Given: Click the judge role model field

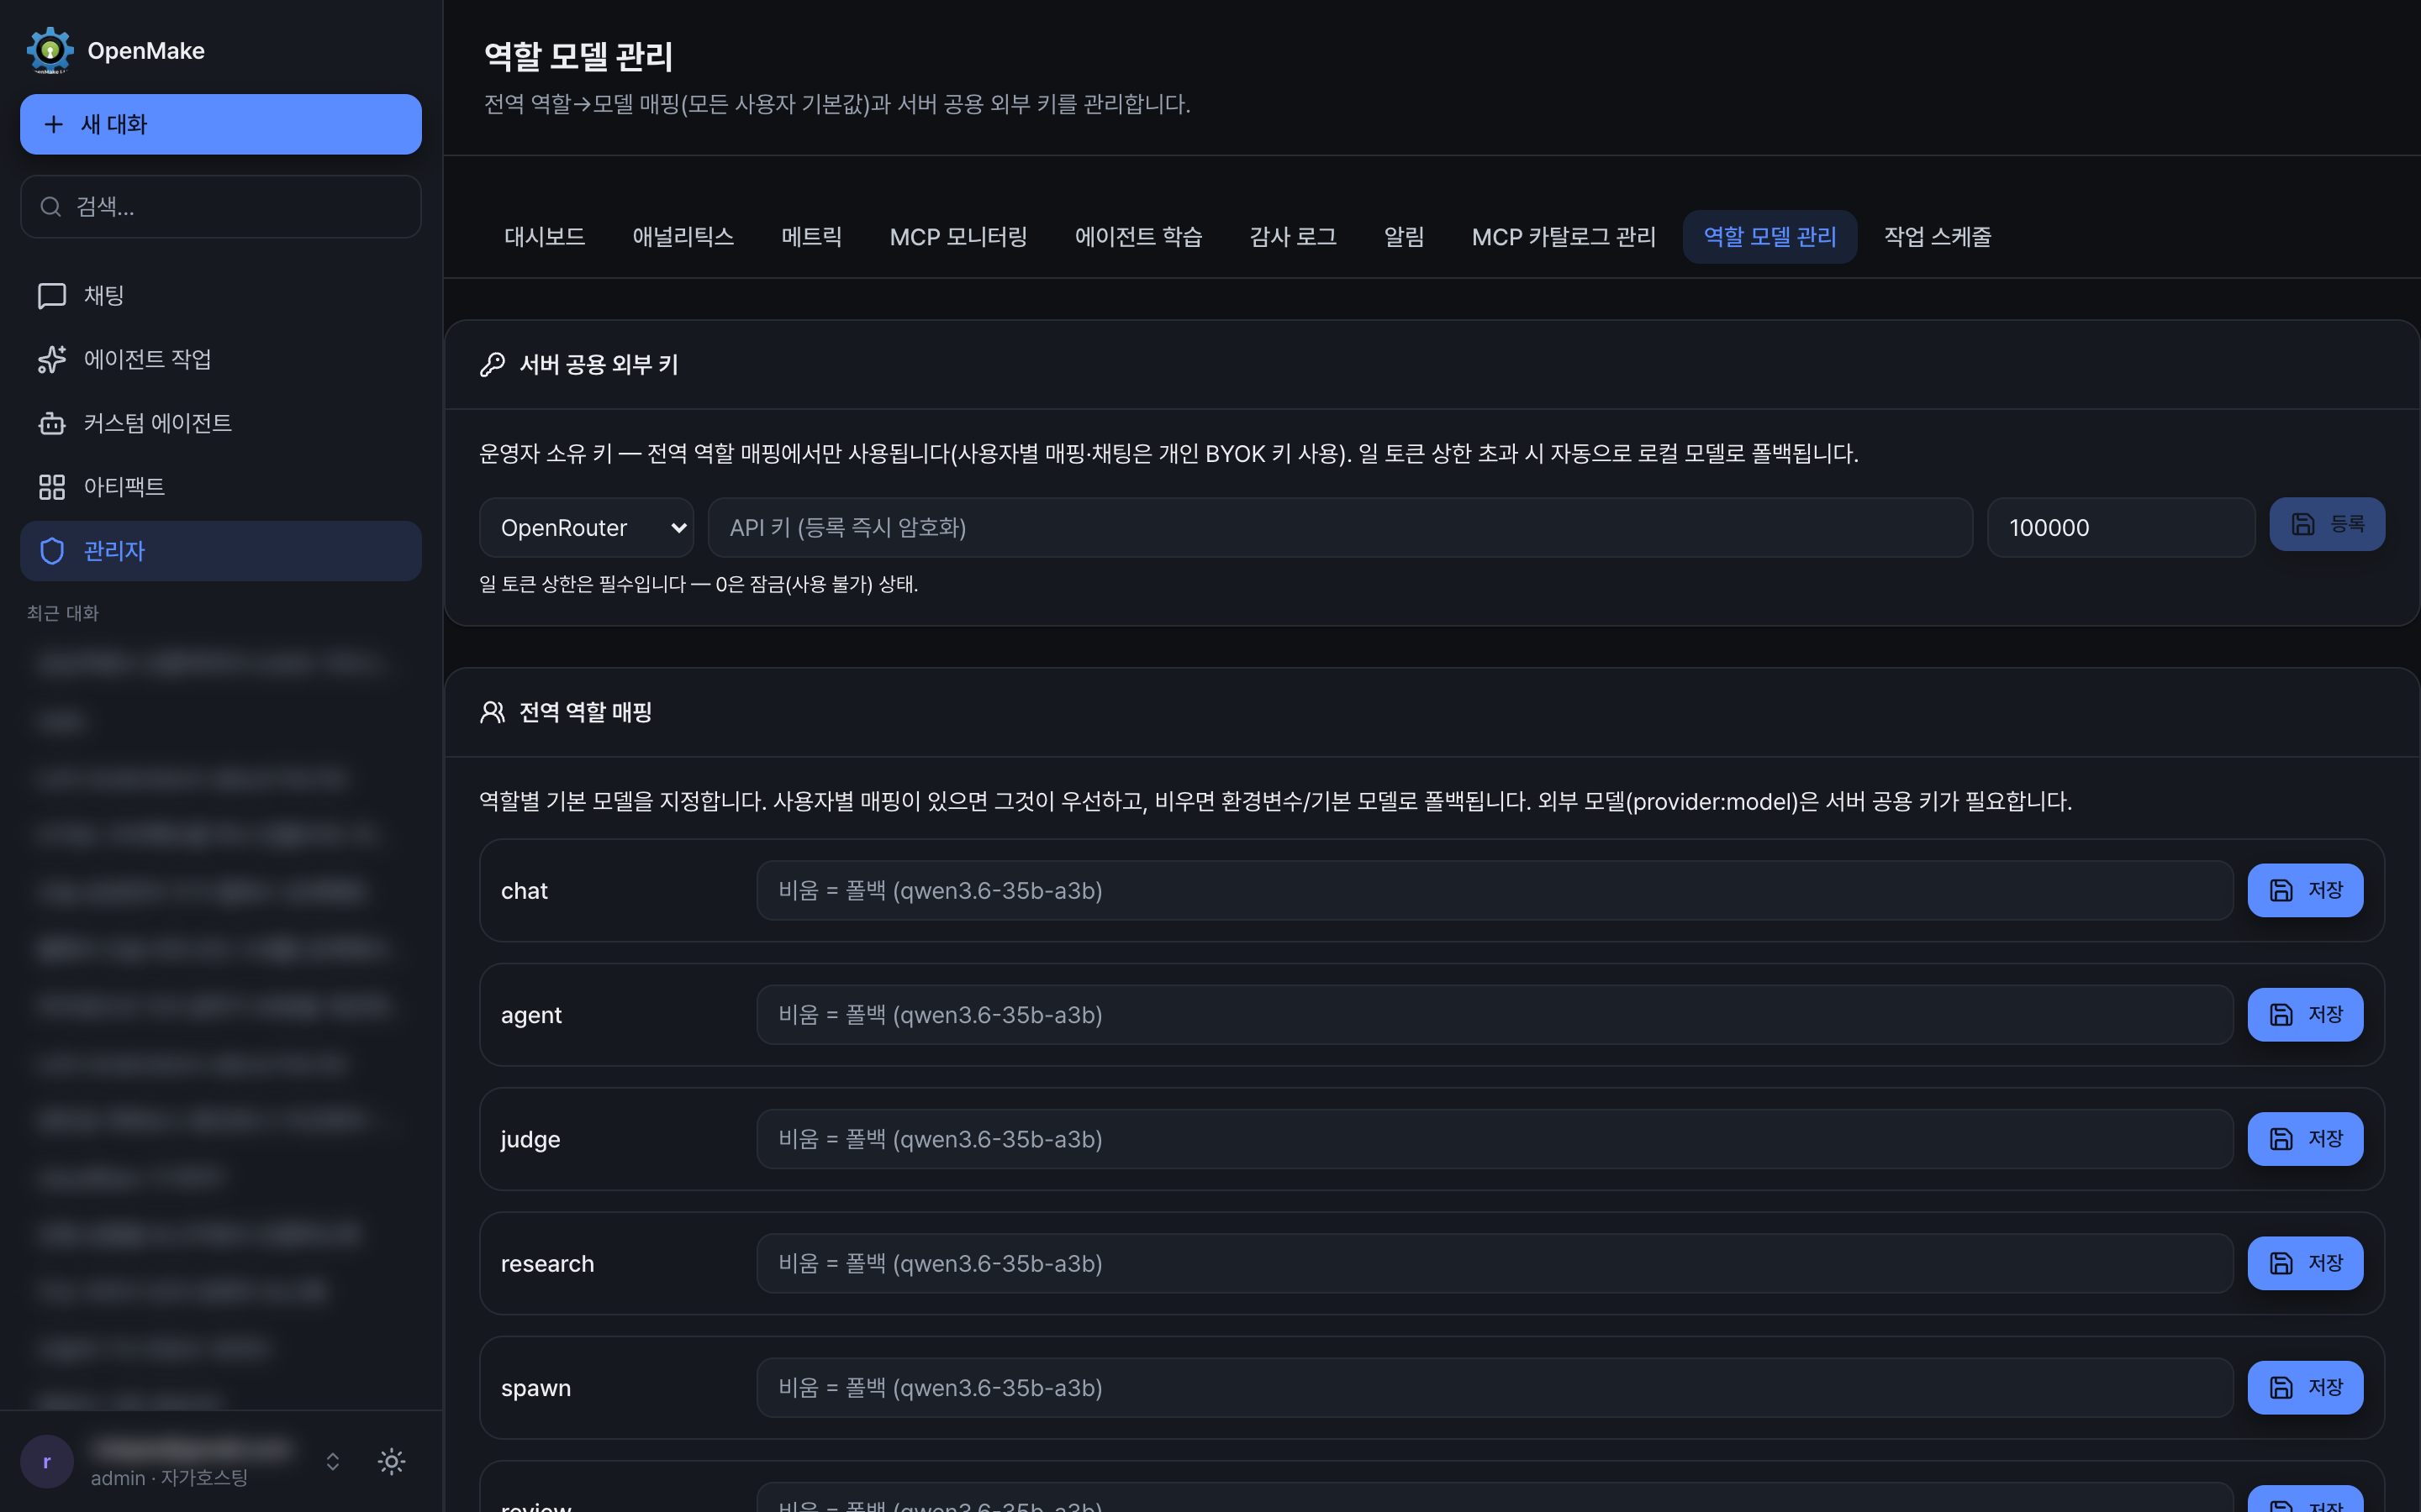Looking at the screenshot, I should 1495,1139.
